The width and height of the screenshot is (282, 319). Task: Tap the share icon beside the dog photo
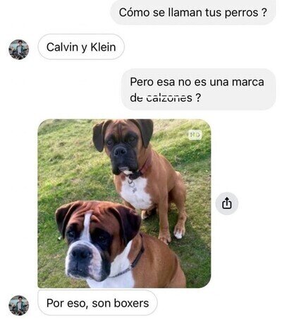click(x=227, y=203)
